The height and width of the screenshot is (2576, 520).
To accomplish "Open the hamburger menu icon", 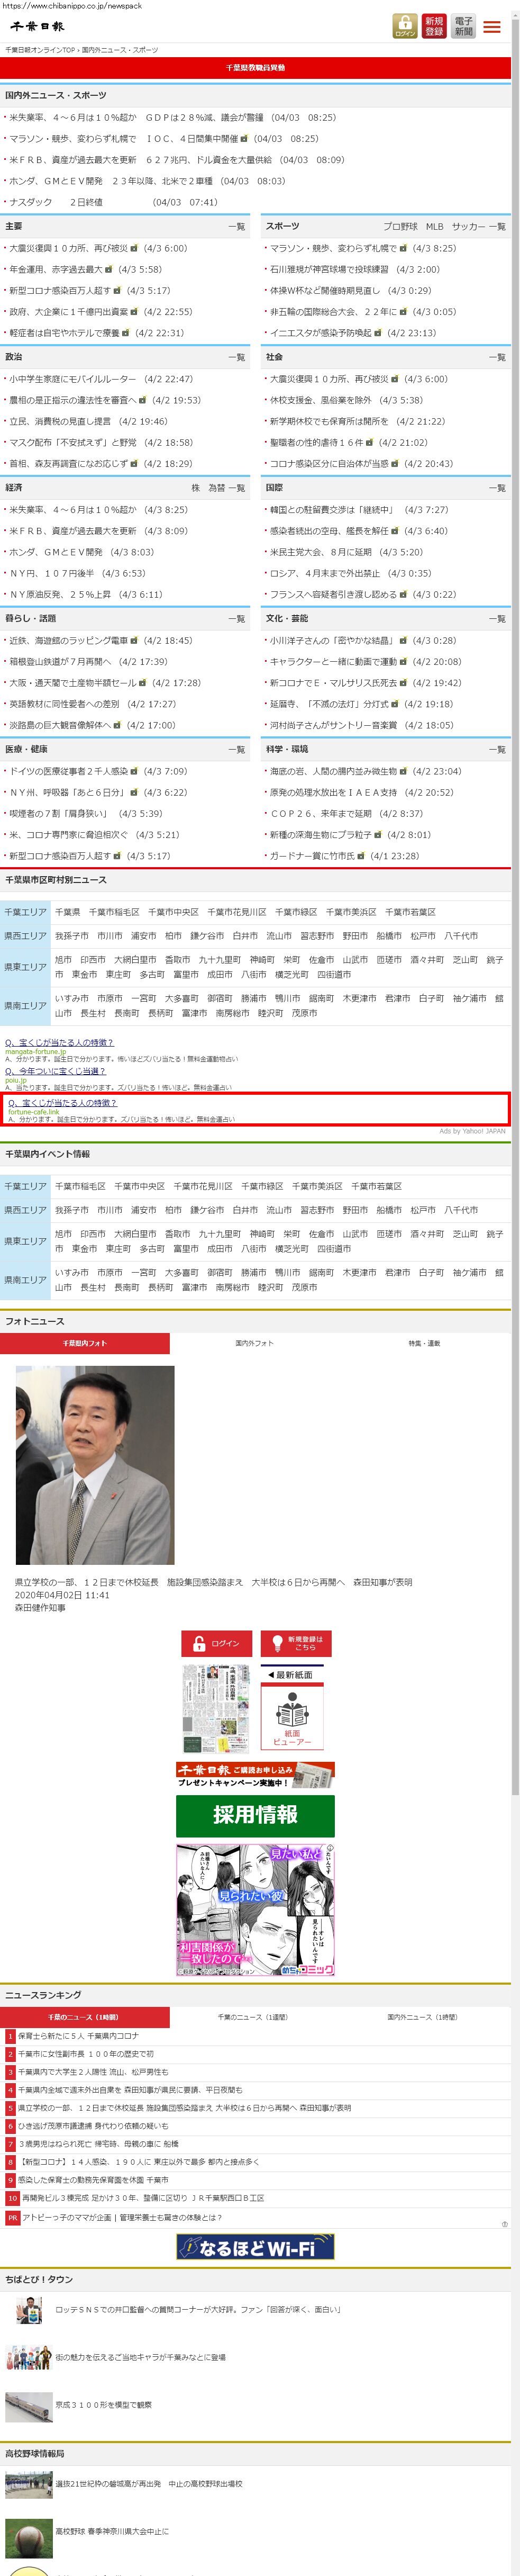I will pos(492,27).
